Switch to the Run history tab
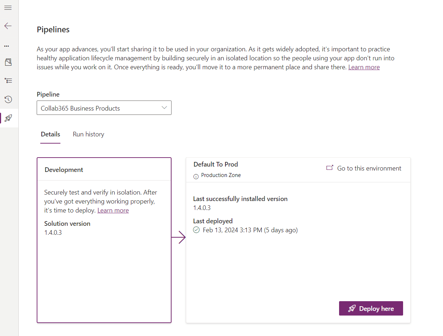This screenshot has height=336, width=443. pos(88,134)
